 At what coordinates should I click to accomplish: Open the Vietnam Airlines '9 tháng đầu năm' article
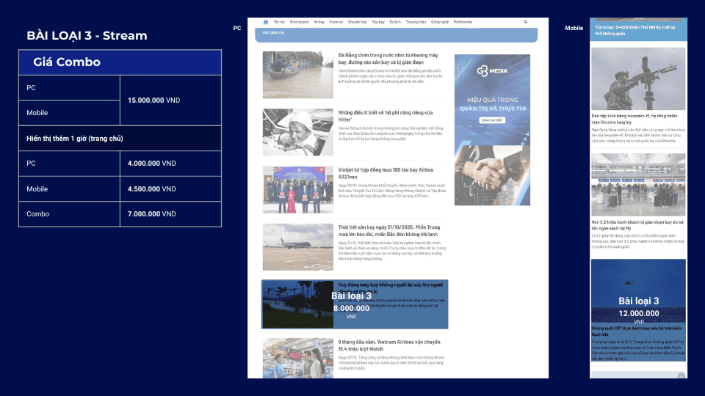click(x=388, y=345)
